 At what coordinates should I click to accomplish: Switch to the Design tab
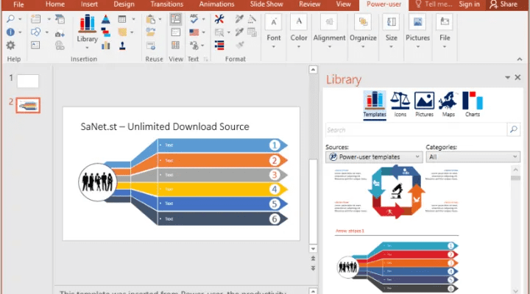click(124, 4)
